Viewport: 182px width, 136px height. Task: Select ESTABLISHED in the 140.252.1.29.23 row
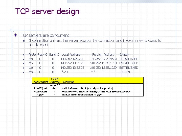point(129,59)
